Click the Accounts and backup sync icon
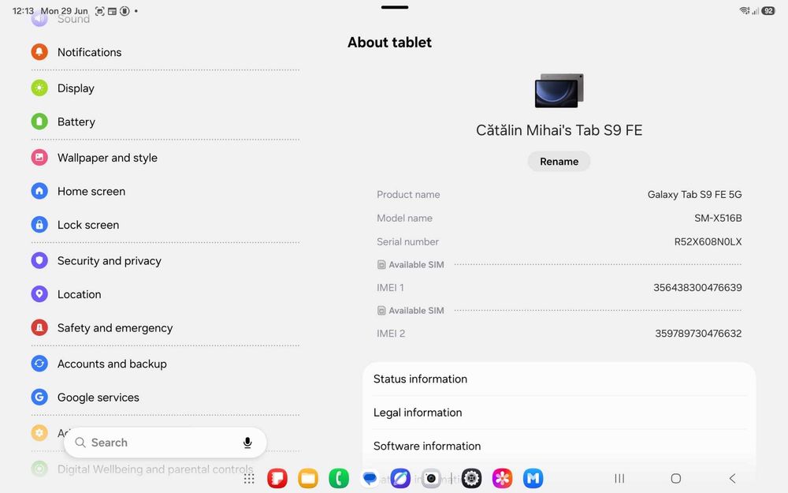The height and width of the screenshot is (493, 788). [39, 364]
